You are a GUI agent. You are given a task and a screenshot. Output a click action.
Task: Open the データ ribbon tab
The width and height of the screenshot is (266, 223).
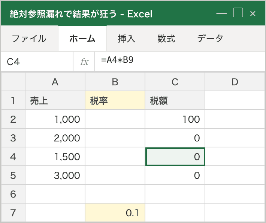click(x=210, y=39)
